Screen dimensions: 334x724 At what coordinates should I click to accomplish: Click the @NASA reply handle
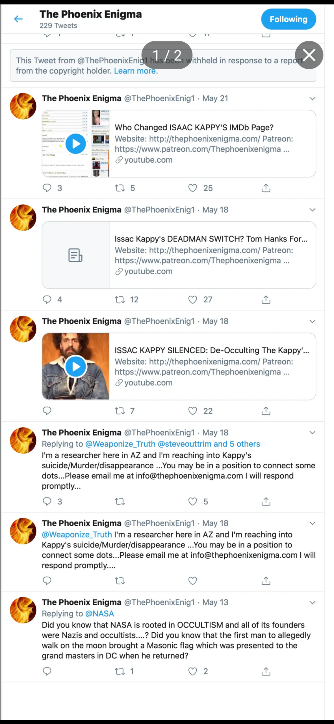click(x=99, y=613)
